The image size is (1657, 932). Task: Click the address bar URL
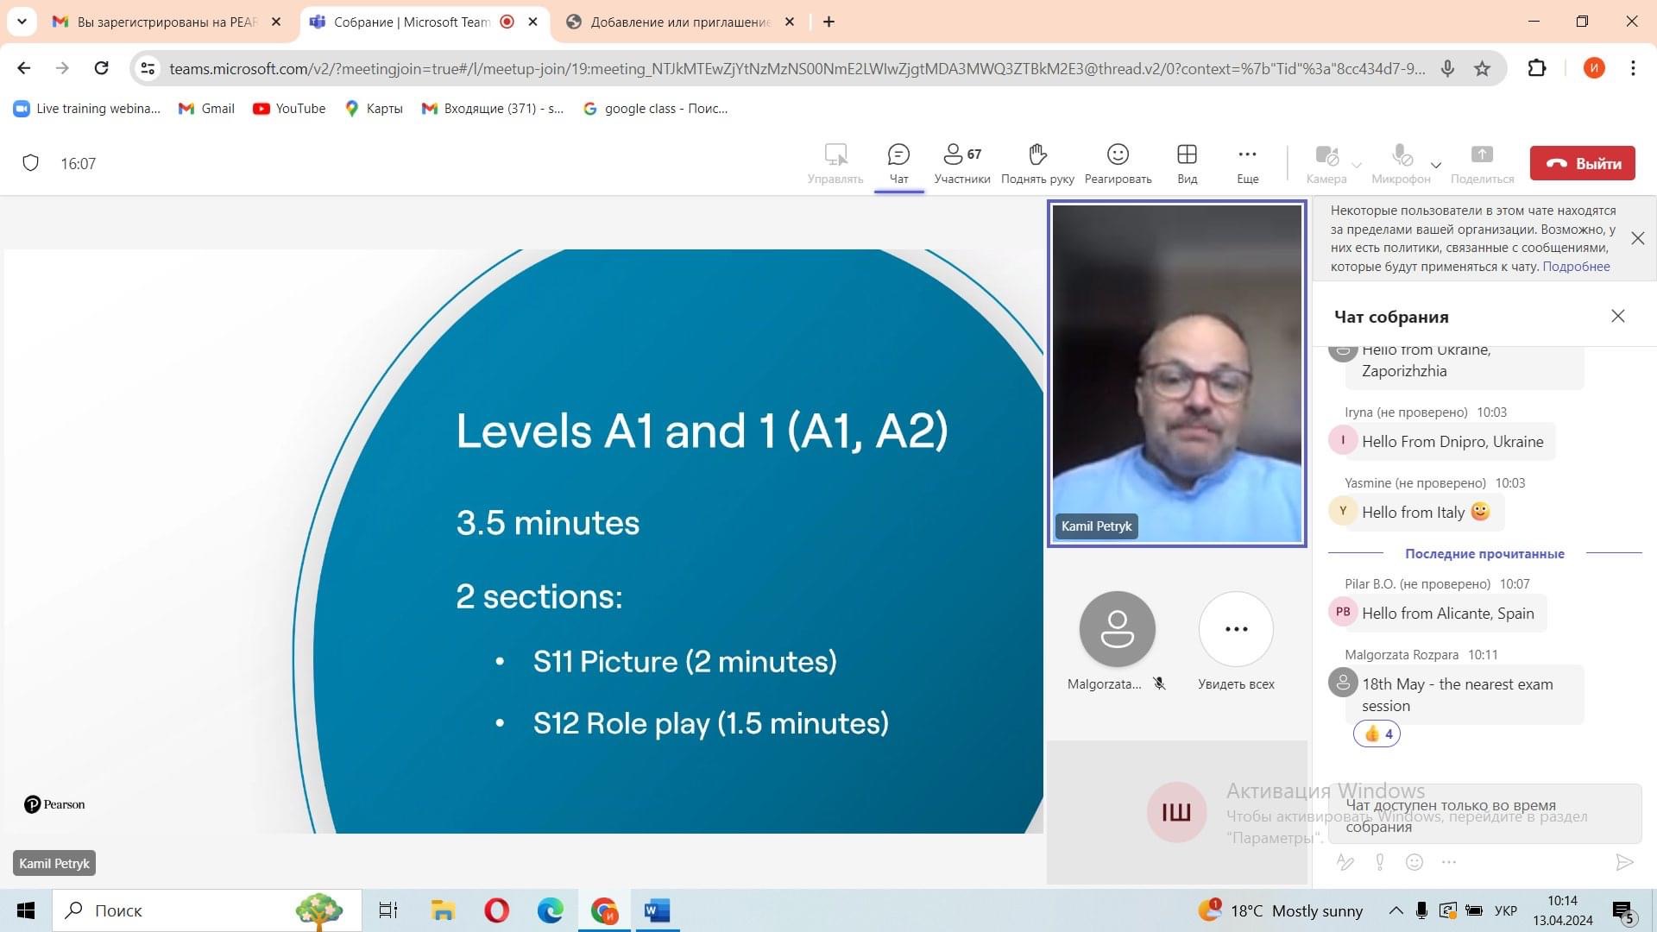point(797,69)
